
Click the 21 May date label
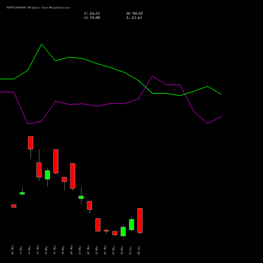[x=80, y=250]
